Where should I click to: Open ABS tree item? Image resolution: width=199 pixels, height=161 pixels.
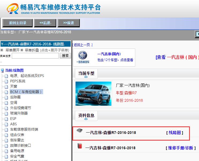pos(13,124)
